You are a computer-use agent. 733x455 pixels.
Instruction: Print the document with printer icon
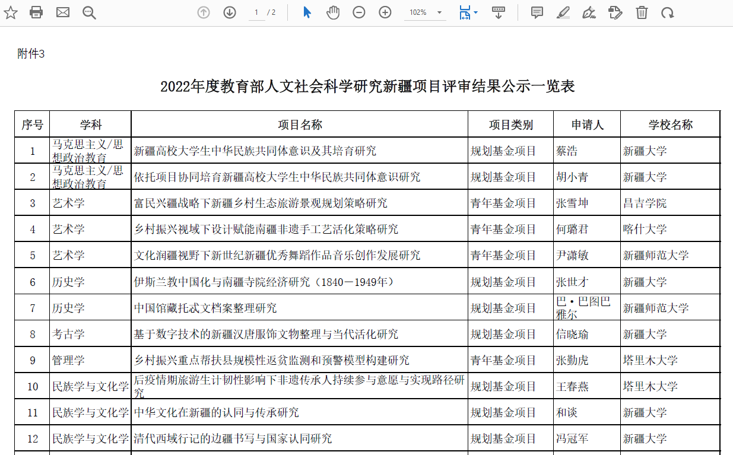tap(36, 12)
